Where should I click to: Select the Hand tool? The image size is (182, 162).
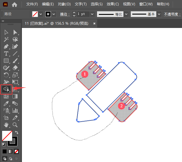pyautogui.click(x=6, y=125)
